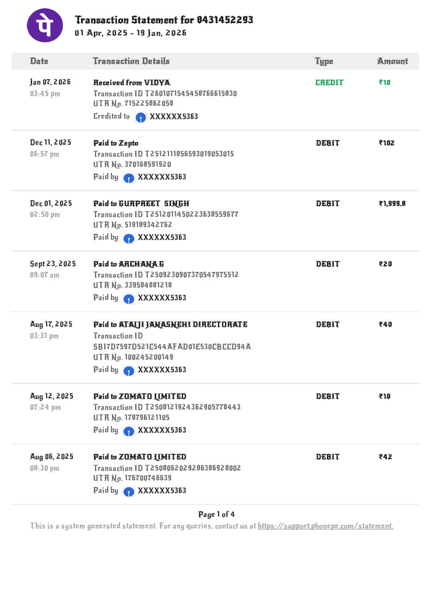The height and width of the screenshot is (591, 443).
Task: Click bank icon in GURPREET SINGH transaction
Action: pos(129,238)
